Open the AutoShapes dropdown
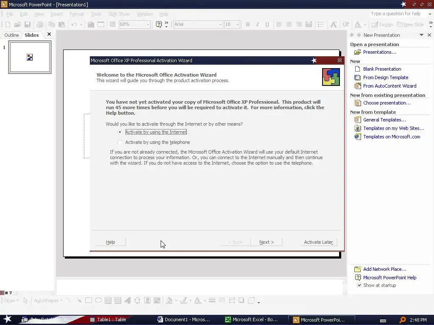Screen dimensions: 434x325 tap(48, 300)
